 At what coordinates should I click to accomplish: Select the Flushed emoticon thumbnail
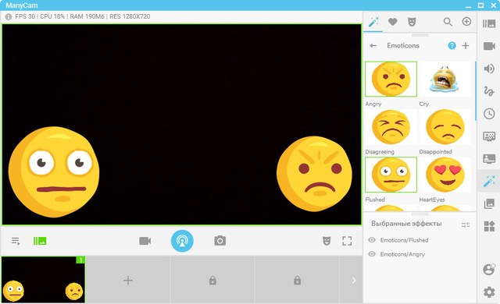pyautogui.click(x=391, y=175)
